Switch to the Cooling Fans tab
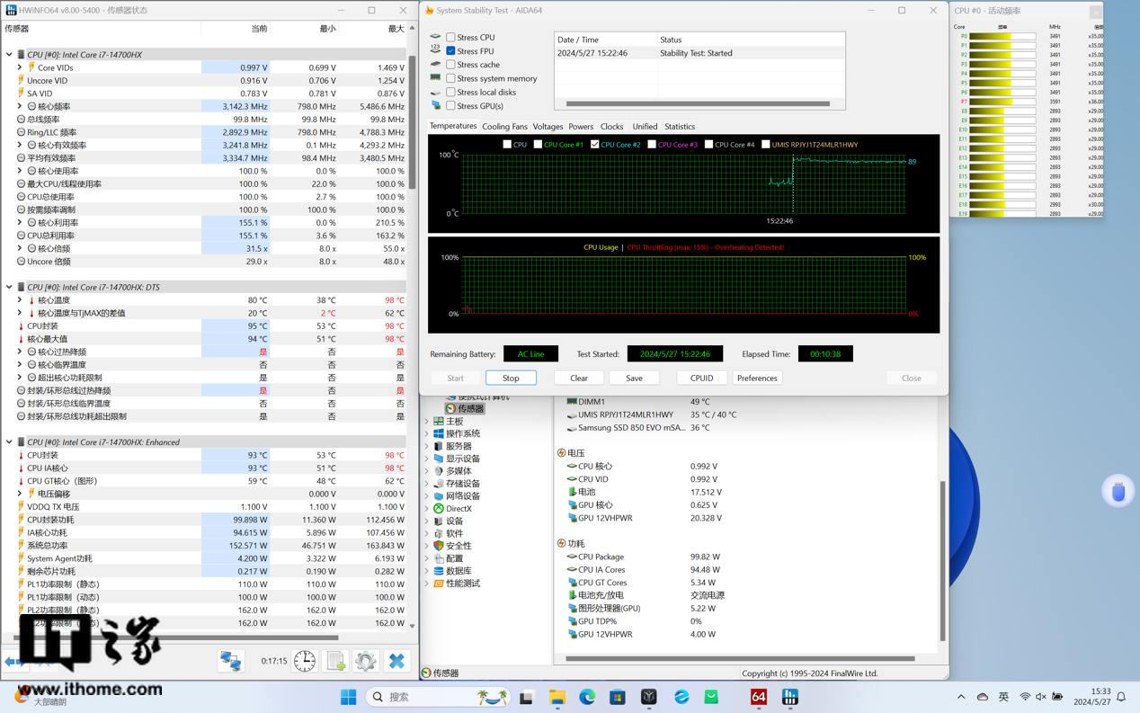This screenshot has width=1140, height=713. tap(504, 127)
